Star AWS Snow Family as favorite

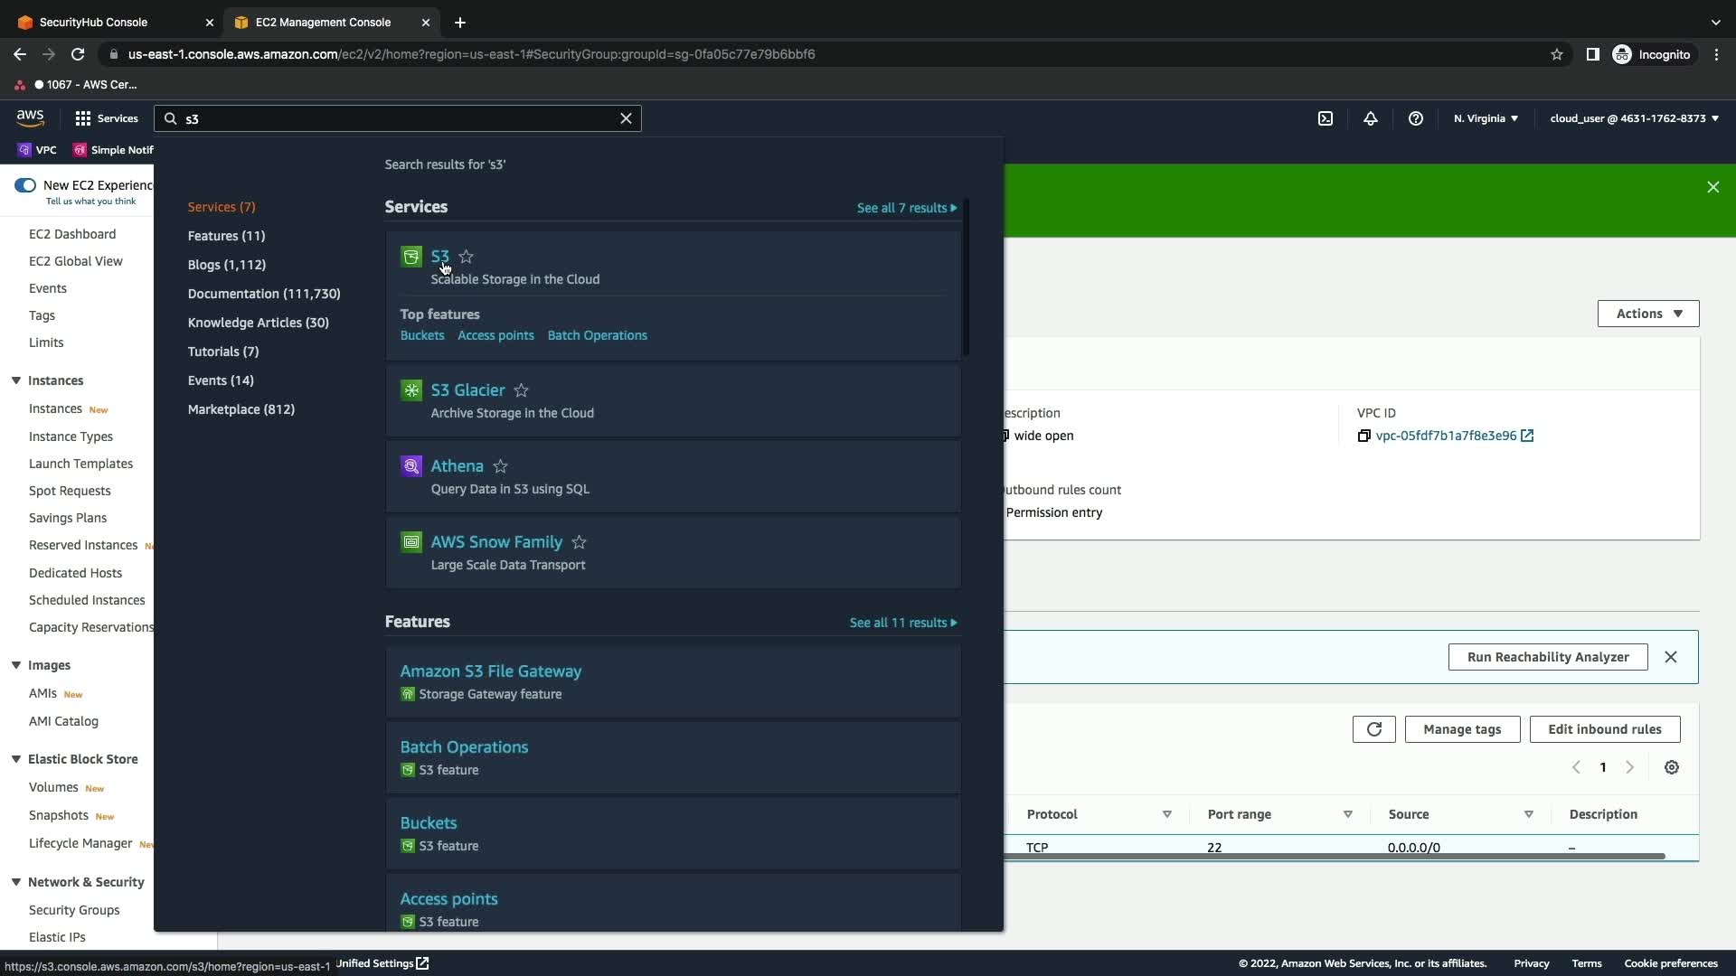(x=580, y=542)
